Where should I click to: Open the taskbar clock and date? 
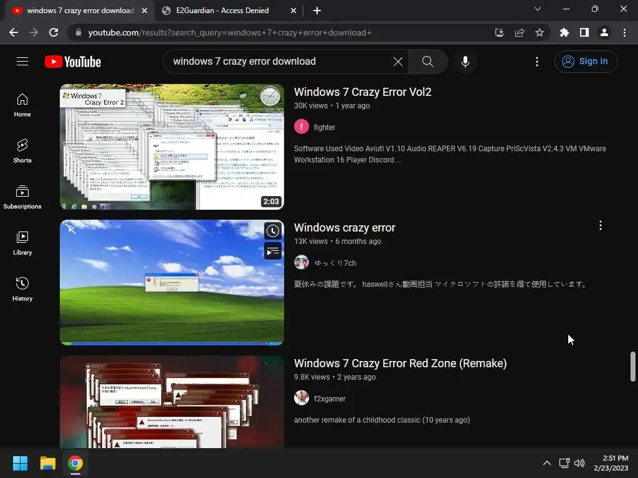click(x=611, y=463)
